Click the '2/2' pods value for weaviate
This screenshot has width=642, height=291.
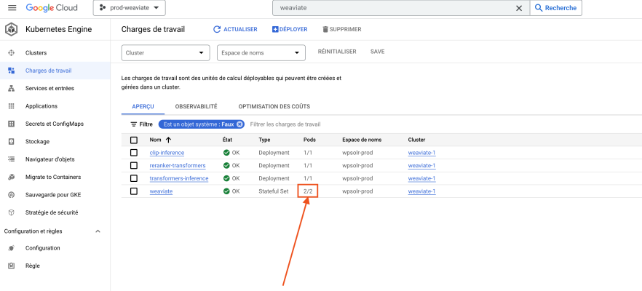click(x=308, y=191)
